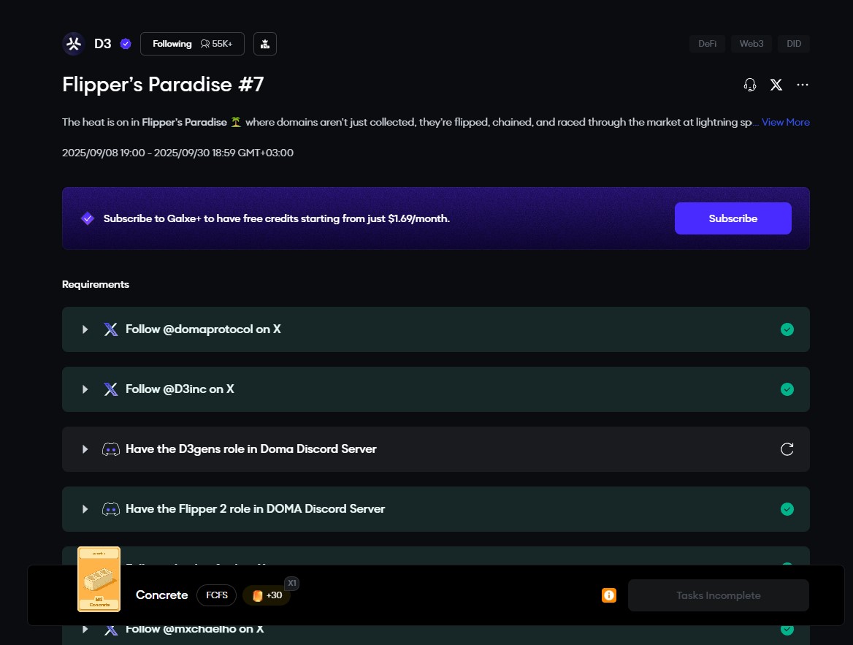
Task: Click the headset support icon
Action: click(x=749, y=85)
